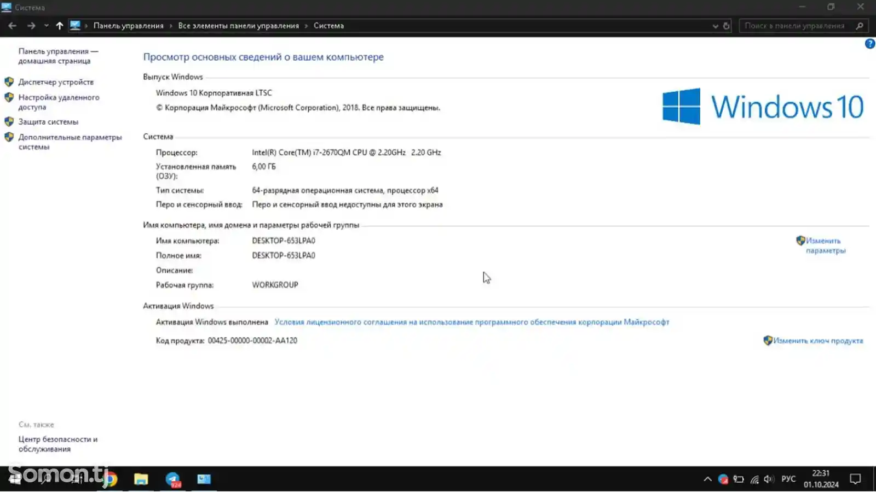Screen dimensions: 876x492
Task: Select product code 00425-00000-00002-AA120
Action: (x=252, y=341)
